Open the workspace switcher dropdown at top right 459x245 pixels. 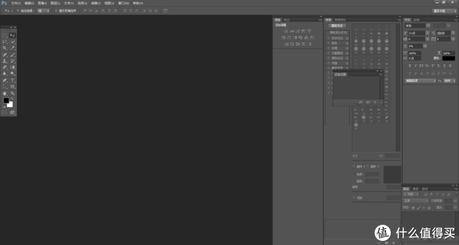(445, 11)
